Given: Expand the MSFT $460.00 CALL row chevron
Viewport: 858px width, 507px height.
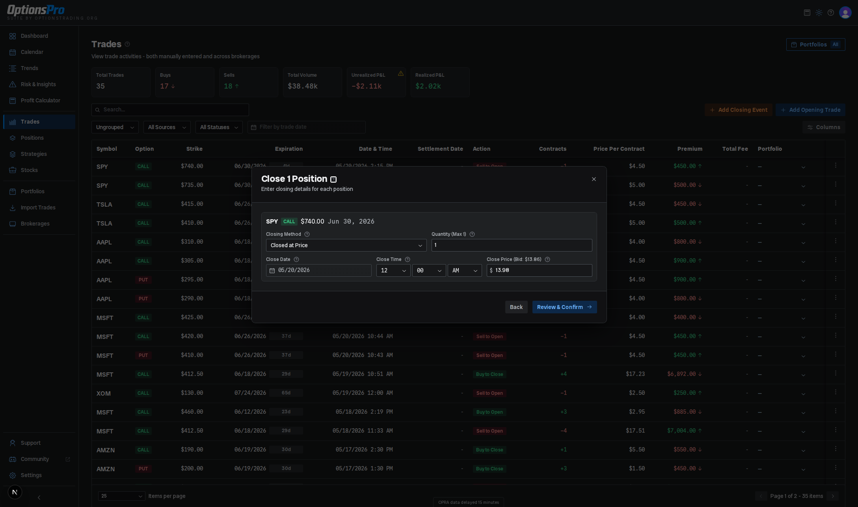Looking at the screenshot, I should click(803, 412).
